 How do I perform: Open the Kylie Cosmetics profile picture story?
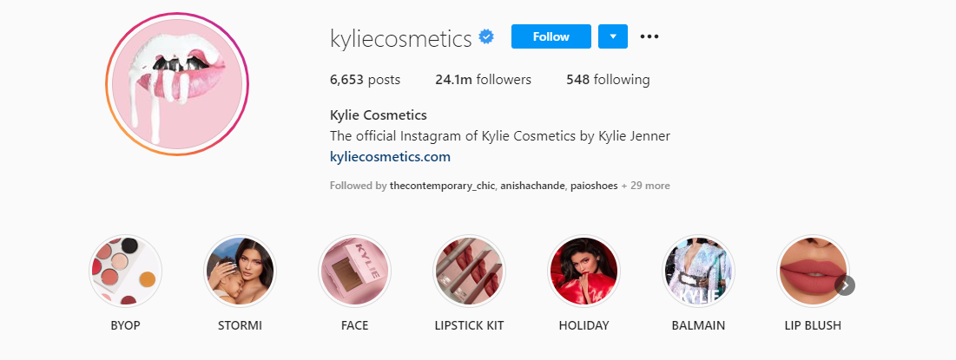point(177,84)
